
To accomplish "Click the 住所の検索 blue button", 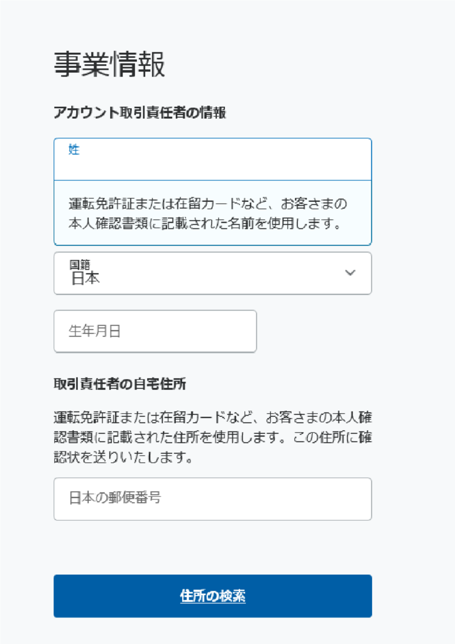I will pyautogui.click(x=212, y=596).
